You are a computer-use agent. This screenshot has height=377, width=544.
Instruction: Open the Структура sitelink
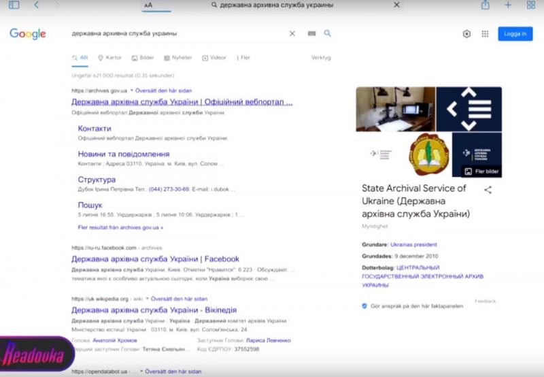point(97,180)
